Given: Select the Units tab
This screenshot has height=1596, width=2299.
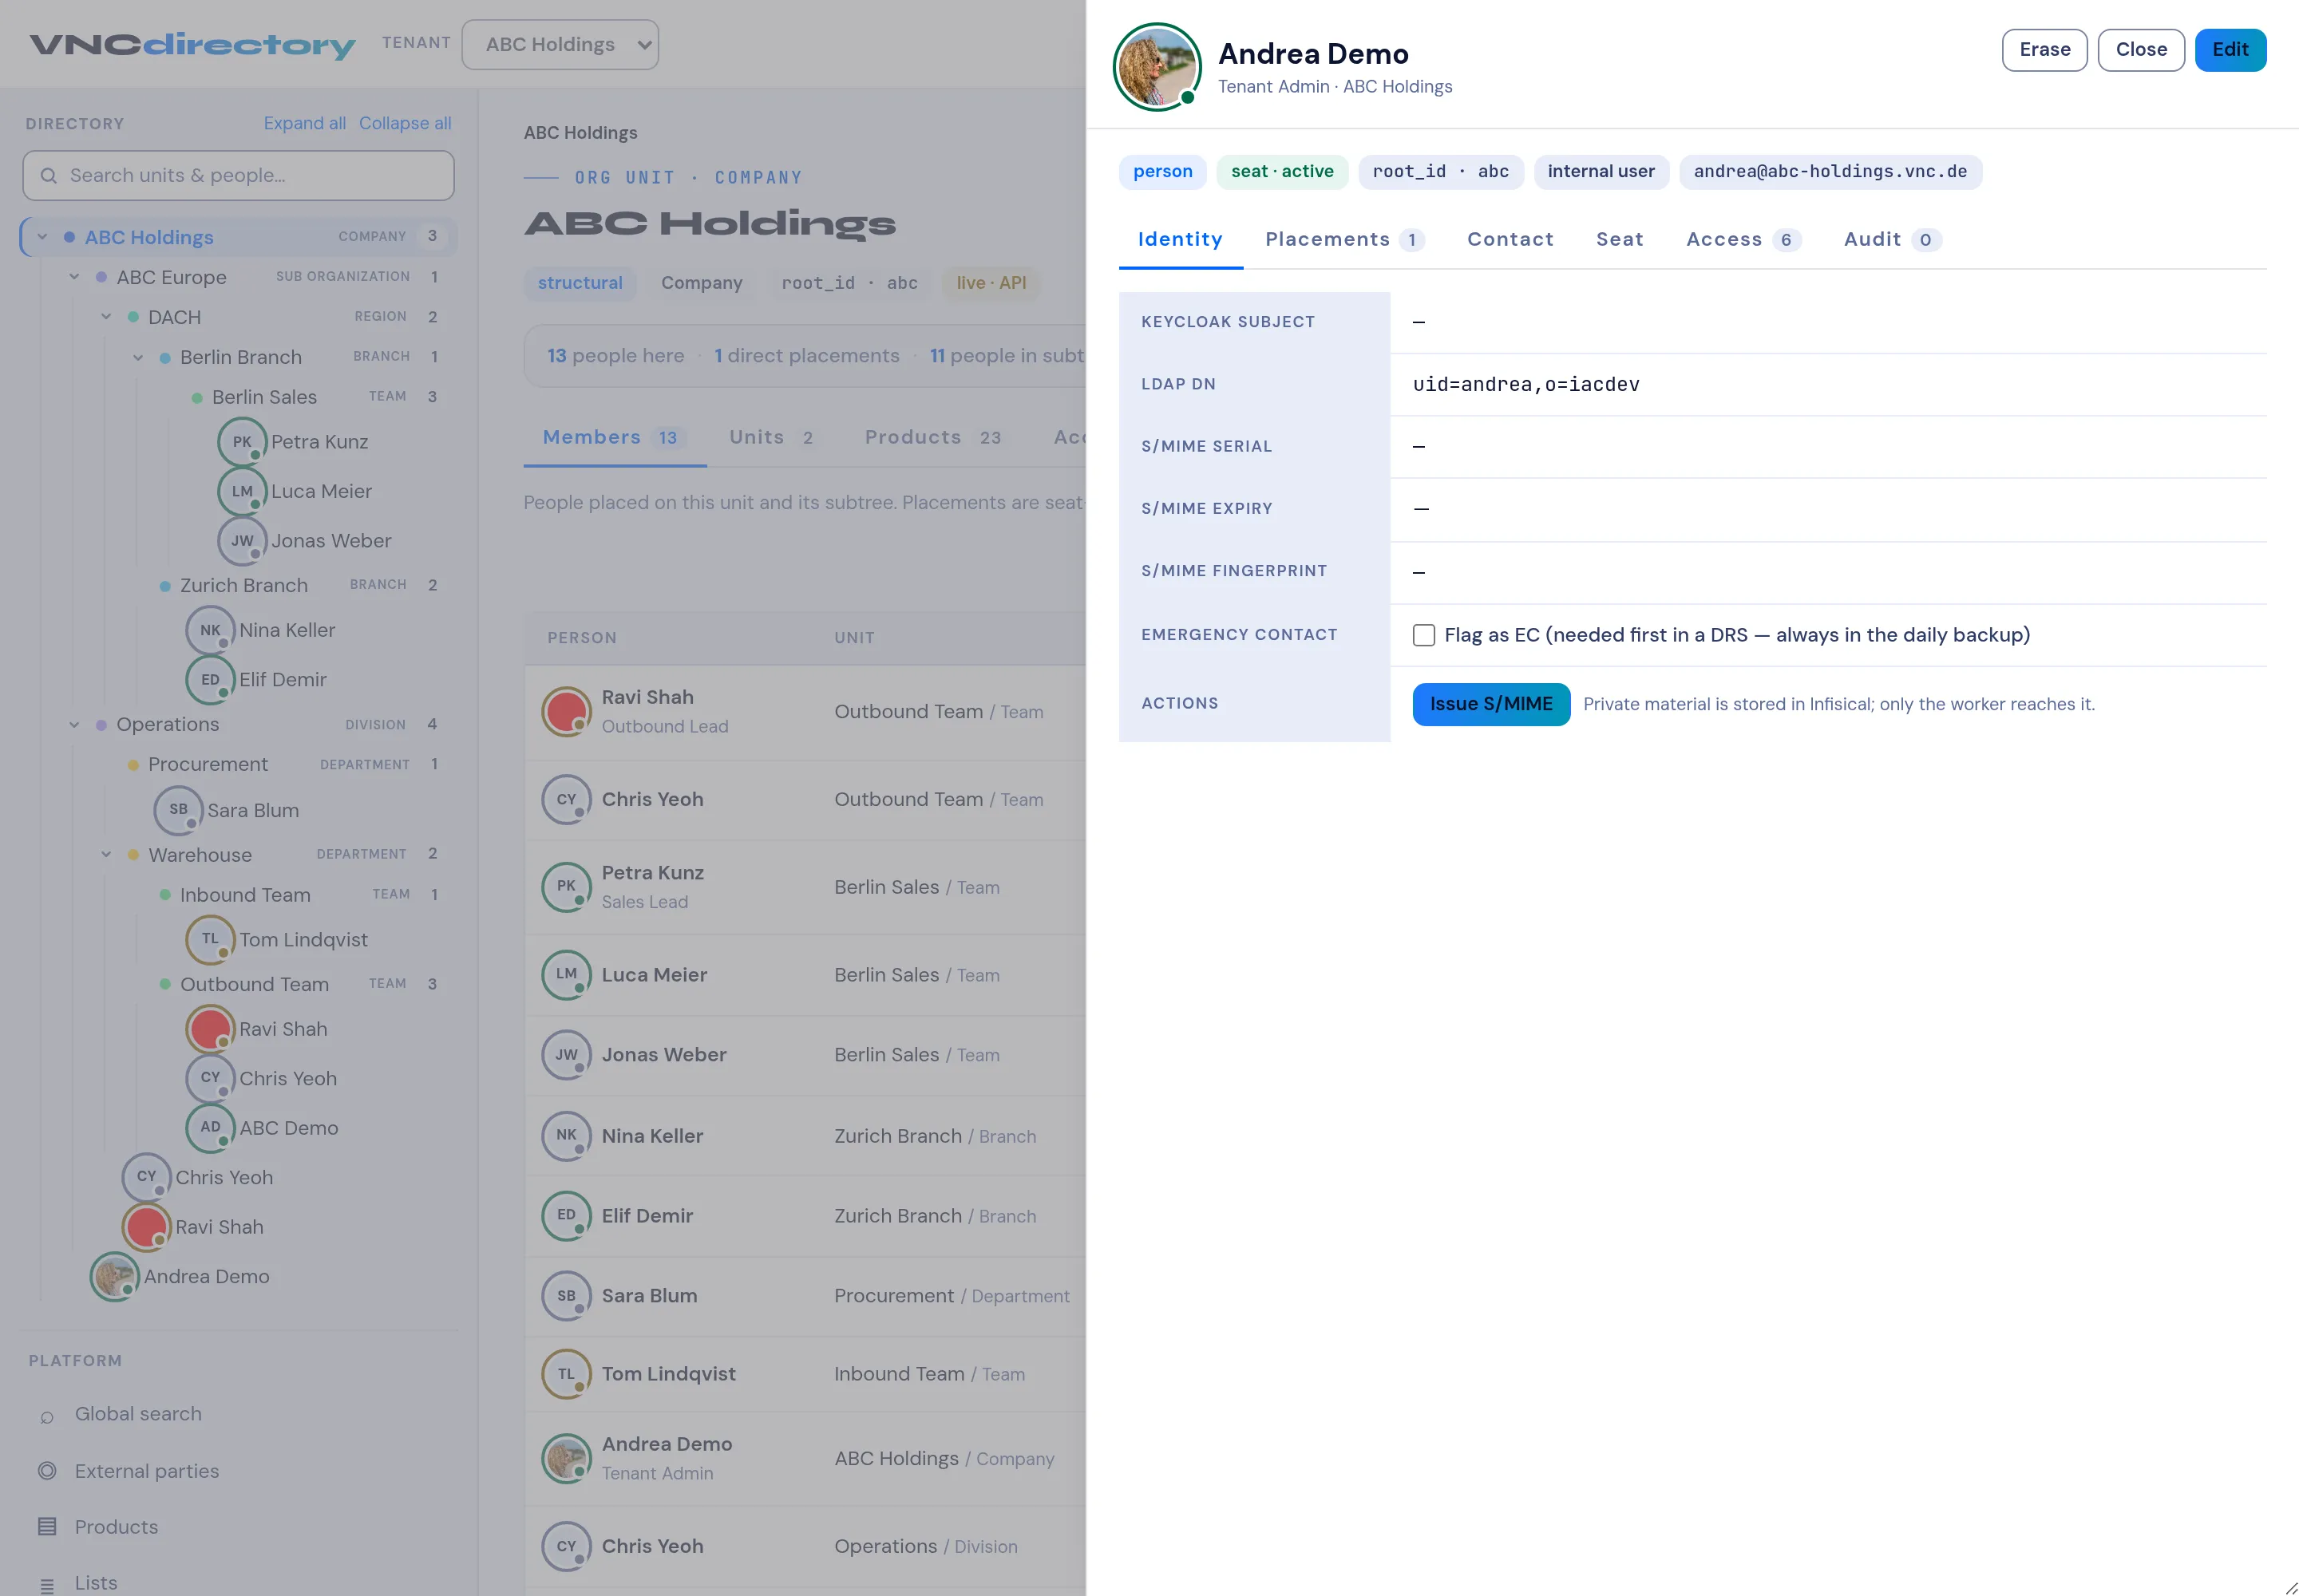Looking at the screenshot, I should [771, 438].
